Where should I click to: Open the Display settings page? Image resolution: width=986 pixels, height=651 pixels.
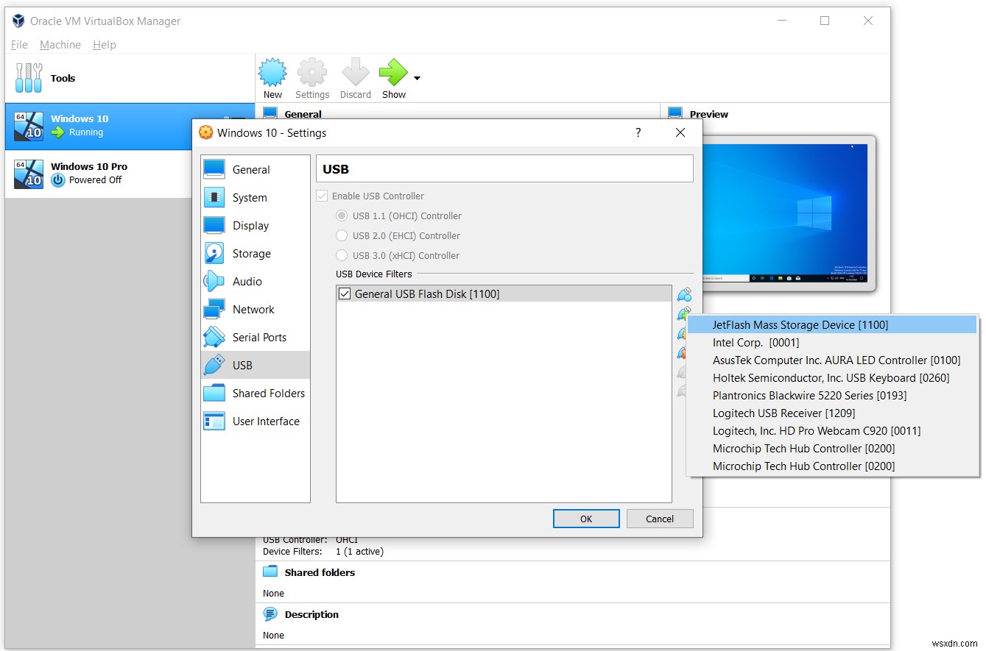[x=249, y=225]
